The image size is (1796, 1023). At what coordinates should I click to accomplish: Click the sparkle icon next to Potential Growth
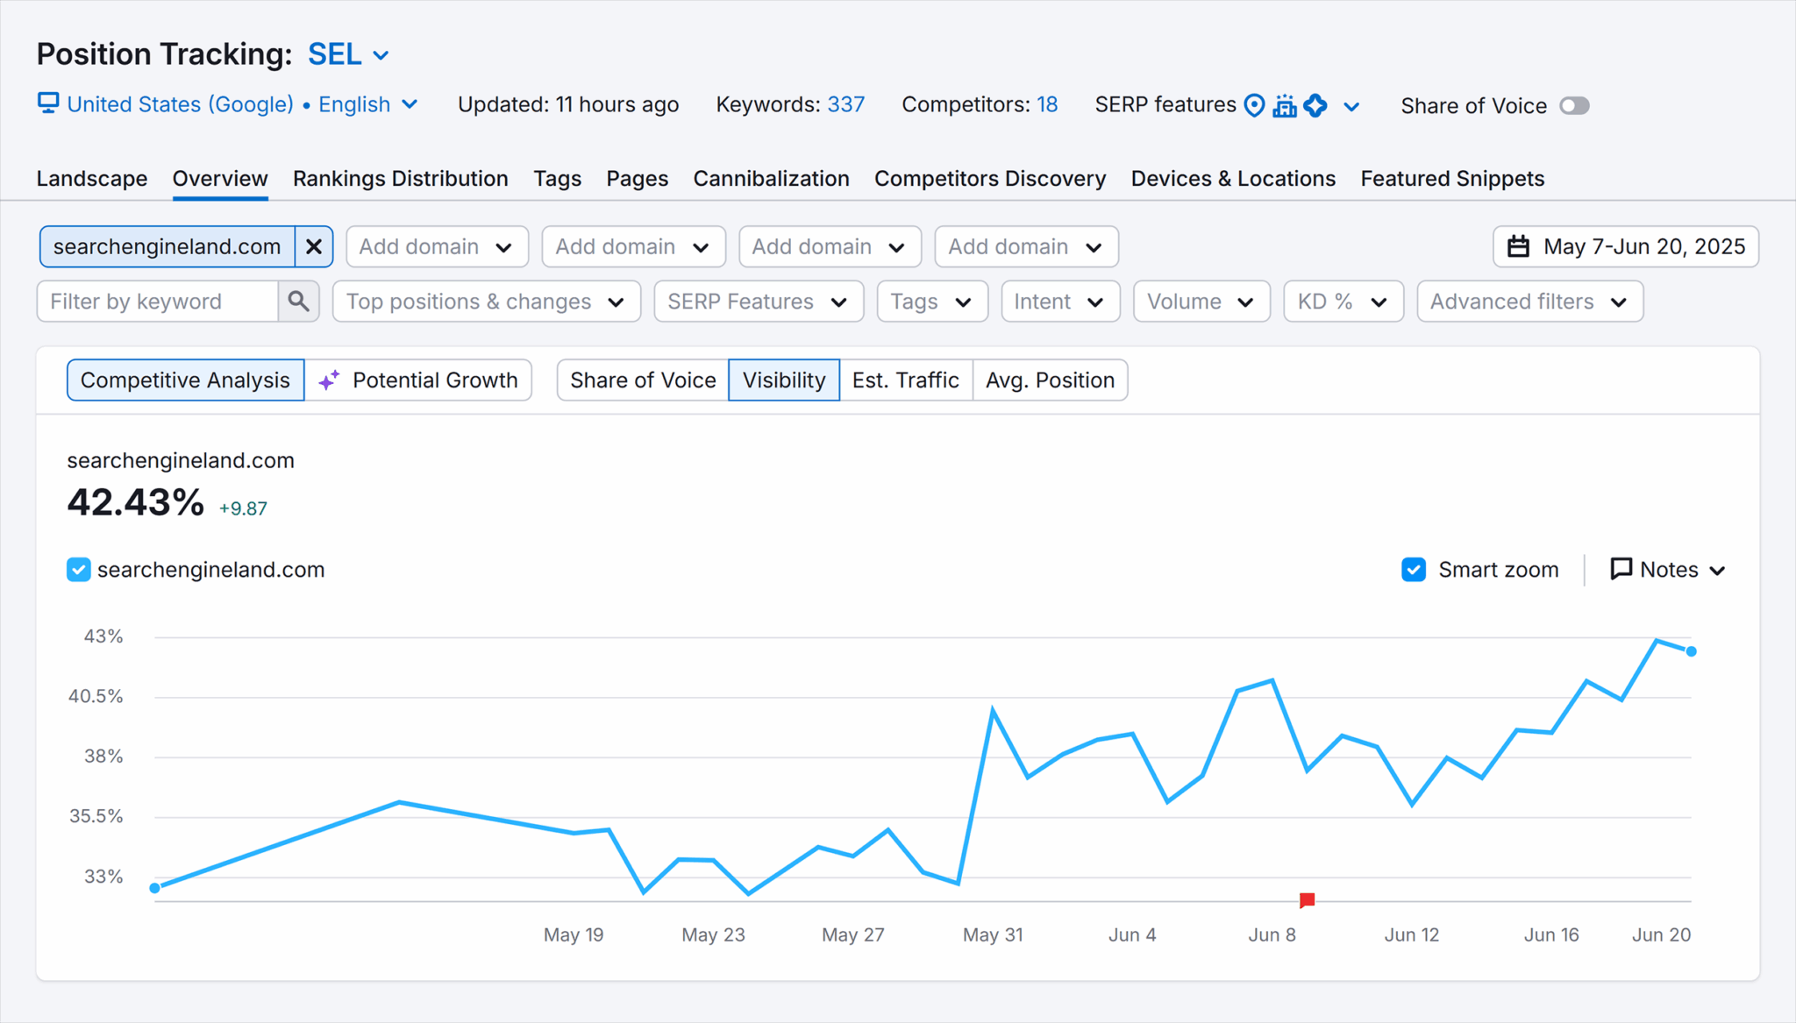click(328, 380)
